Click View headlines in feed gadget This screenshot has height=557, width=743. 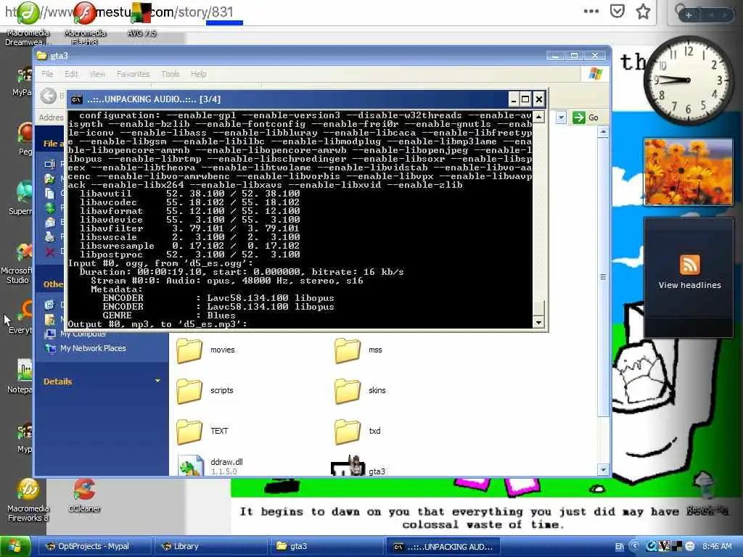pos(689,285)
